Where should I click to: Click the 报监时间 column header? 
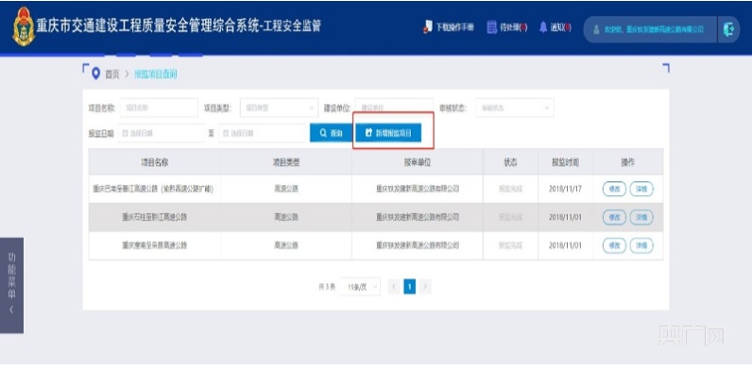click(566, 163)
